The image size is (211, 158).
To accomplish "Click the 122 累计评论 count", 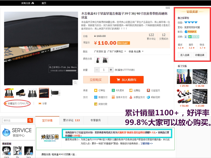I will click(151, 37).
